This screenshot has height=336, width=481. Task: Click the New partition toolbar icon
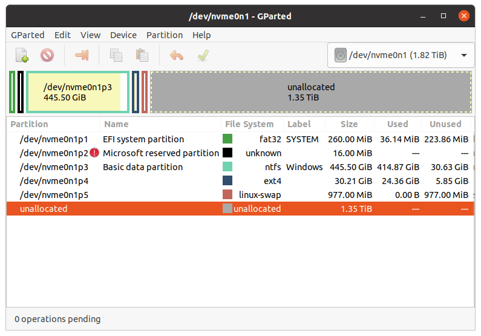click(22, 55)
